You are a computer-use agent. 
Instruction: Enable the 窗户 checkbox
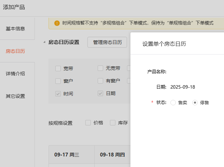[58, 81]
